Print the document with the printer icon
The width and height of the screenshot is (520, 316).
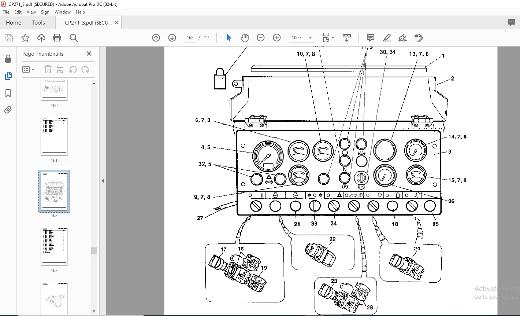point(57,38)
